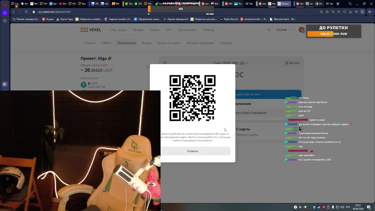Viewport: 375px width, 211px height.
Task: Open the tab search magnifier icon
Action: (x=350, y=4)
